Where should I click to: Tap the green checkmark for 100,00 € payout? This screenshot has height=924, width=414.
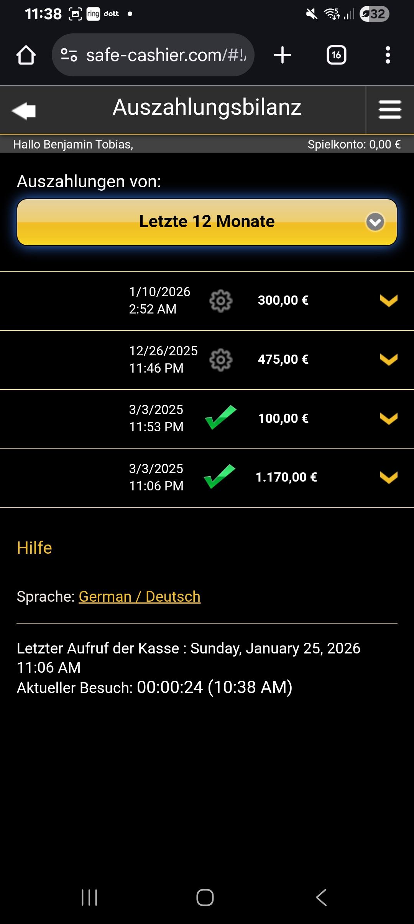point(220,417)
